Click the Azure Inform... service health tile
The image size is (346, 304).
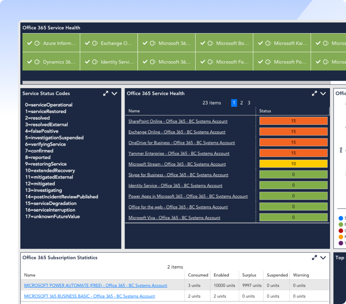click(51, 43)
